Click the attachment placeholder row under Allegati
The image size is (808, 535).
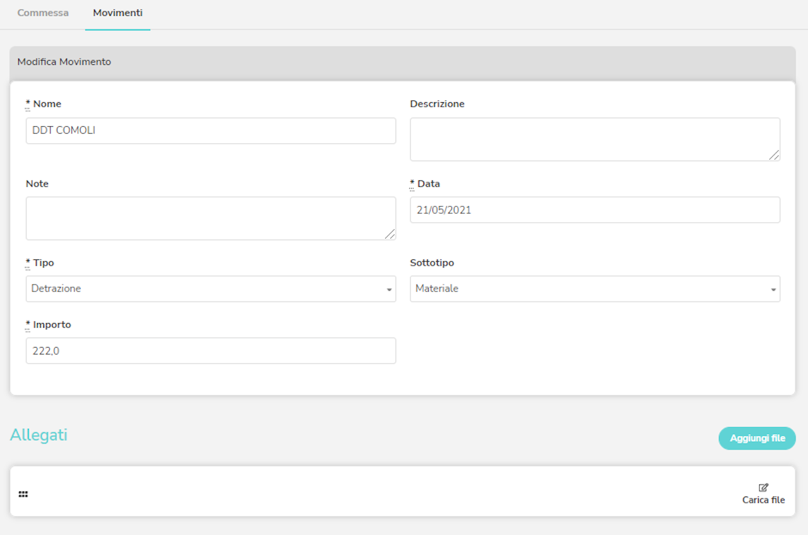[x=404, y=494]
